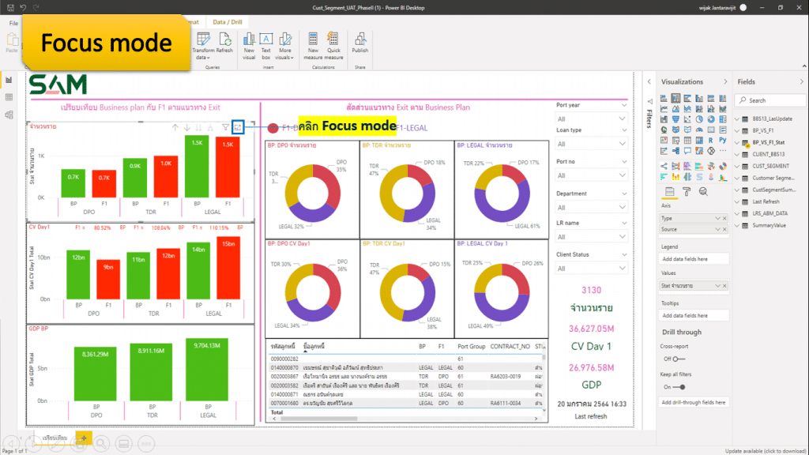Click Update available download link
The height and width of the screenshot is (455, 809).
pos(765,450)
